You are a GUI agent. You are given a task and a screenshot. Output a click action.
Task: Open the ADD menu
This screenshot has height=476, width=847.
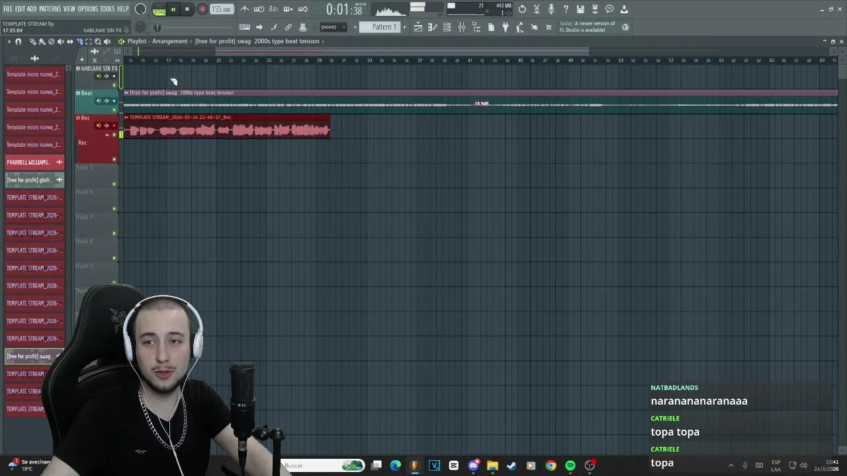(32, 9)
